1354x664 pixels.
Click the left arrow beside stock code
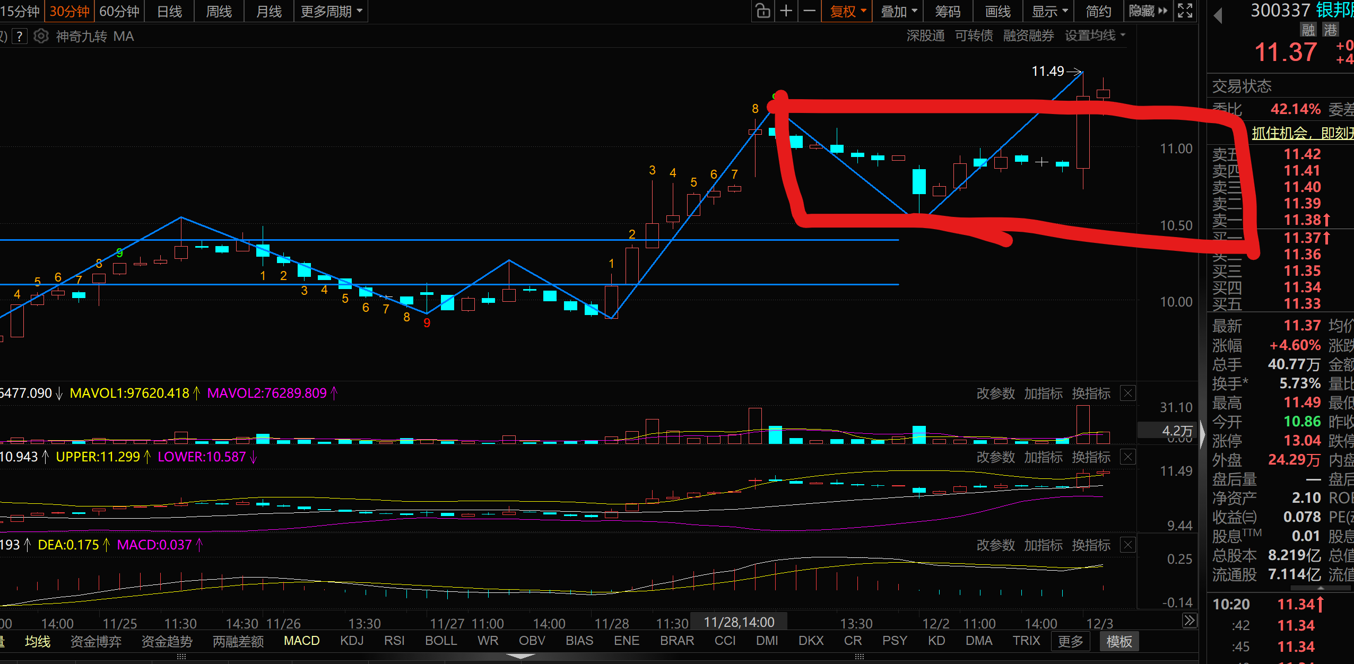(x=1218, y=16)
